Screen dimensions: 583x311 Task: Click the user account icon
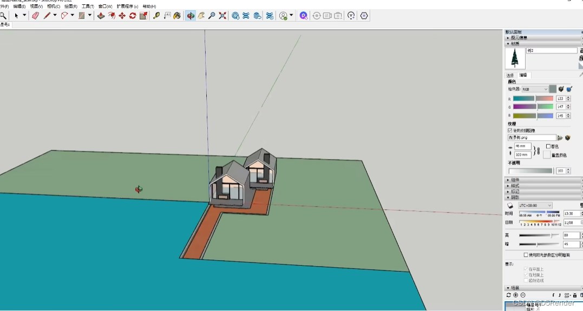click(x=283, y=16)
